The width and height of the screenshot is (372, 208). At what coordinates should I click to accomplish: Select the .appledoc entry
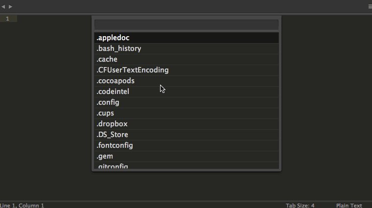coord(186,38)
